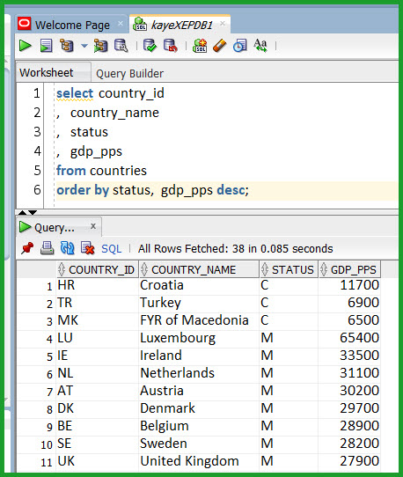
Task: Click 'from countries' on line 5
Action: (x=101, y=171)
